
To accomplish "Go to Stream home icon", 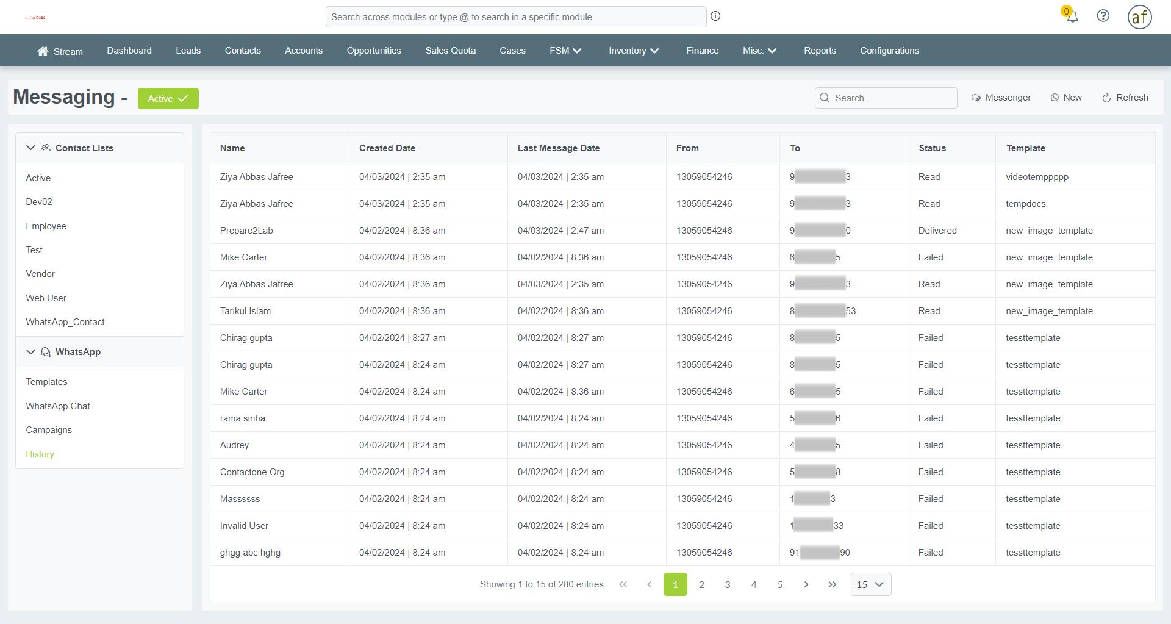I will (x=43, y=51).
